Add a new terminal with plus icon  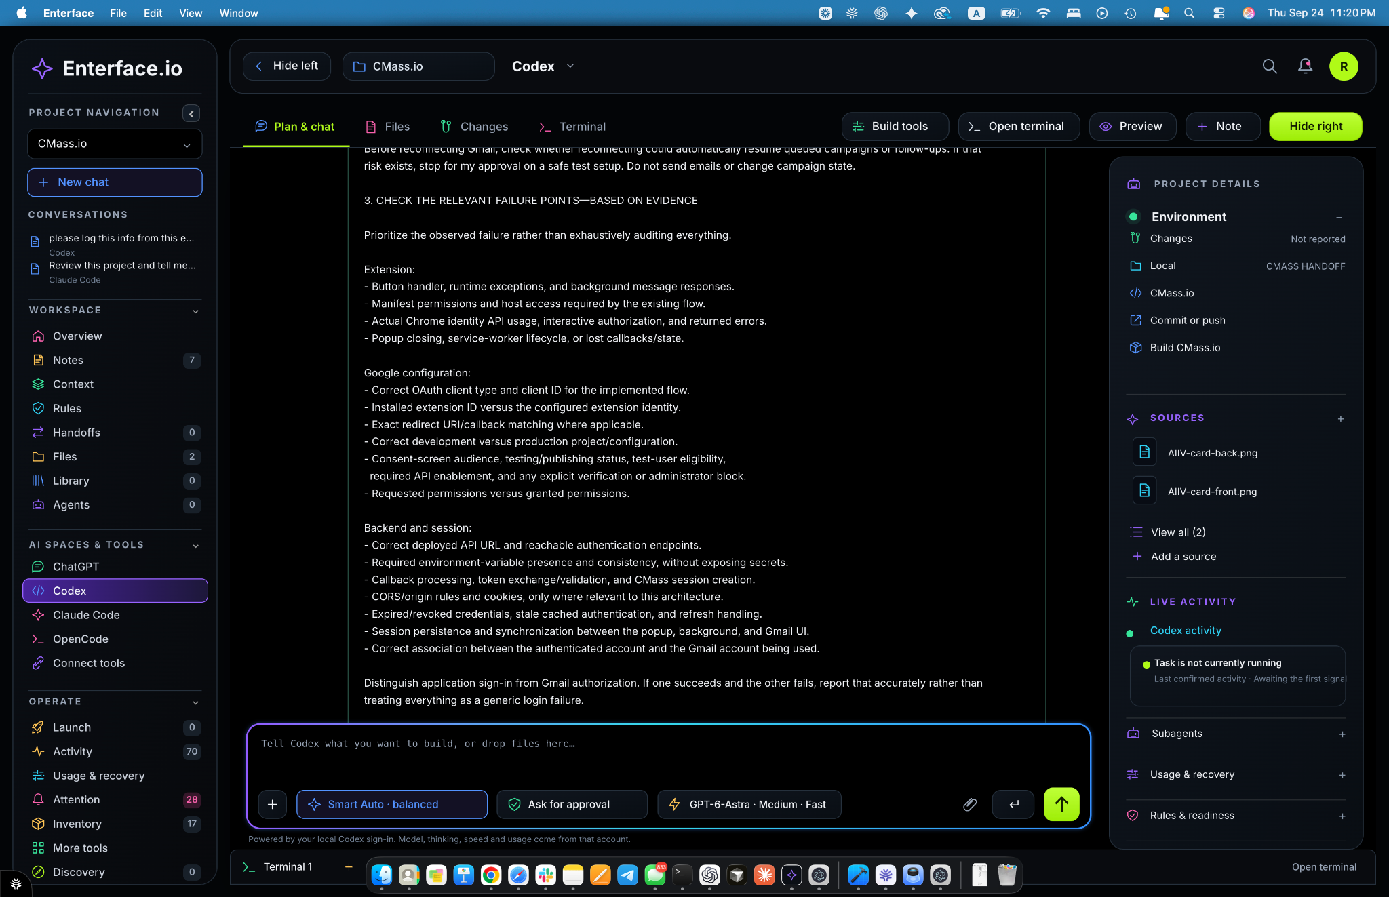tap(349, 866)
